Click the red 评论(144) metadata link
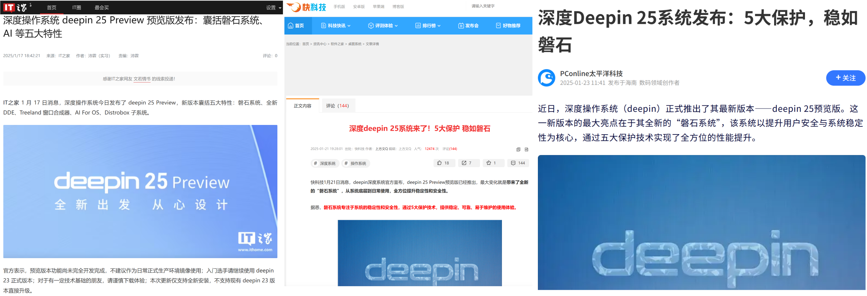The height and width of the screenshot is (296, 867). pos(450,149)
